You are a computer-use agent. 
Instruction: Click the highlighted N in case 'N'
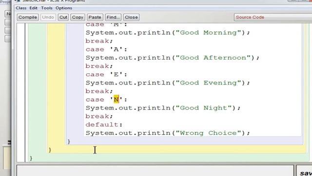116,99
